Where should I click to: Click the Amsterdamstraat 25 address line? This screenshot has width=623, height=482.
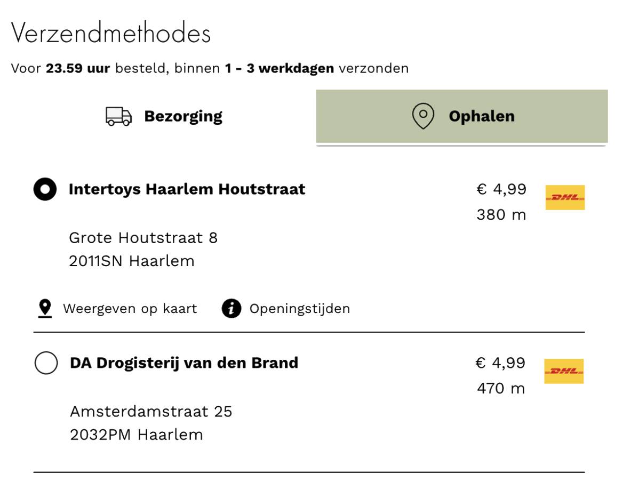point(151,412)
